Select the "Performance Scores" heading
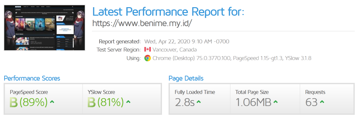 32,78
